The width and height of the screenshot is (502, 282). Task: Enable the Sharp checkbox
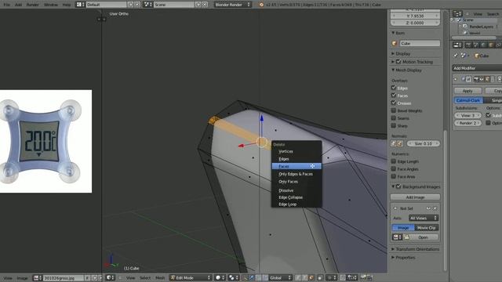394,125
